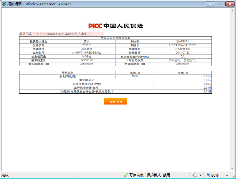Click VIN value LFV2A21K4D4132932
The width and height of the screenshot is (236, 179).
[183, 45]
